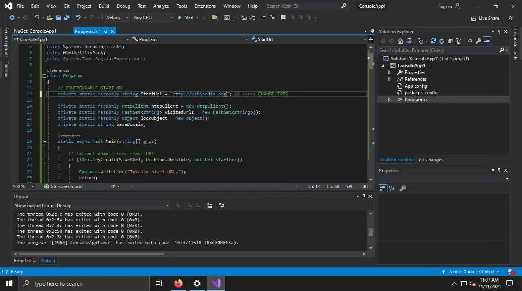Expand the References node in the tree

point(389,79)
